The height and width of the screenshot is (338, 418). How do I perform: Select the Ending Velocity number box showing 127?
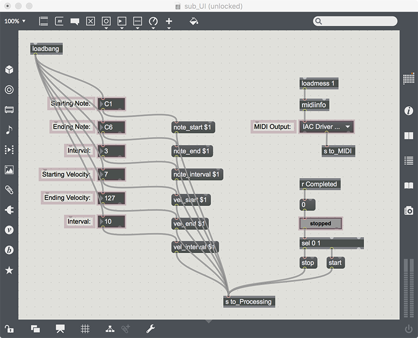(111, 198)
